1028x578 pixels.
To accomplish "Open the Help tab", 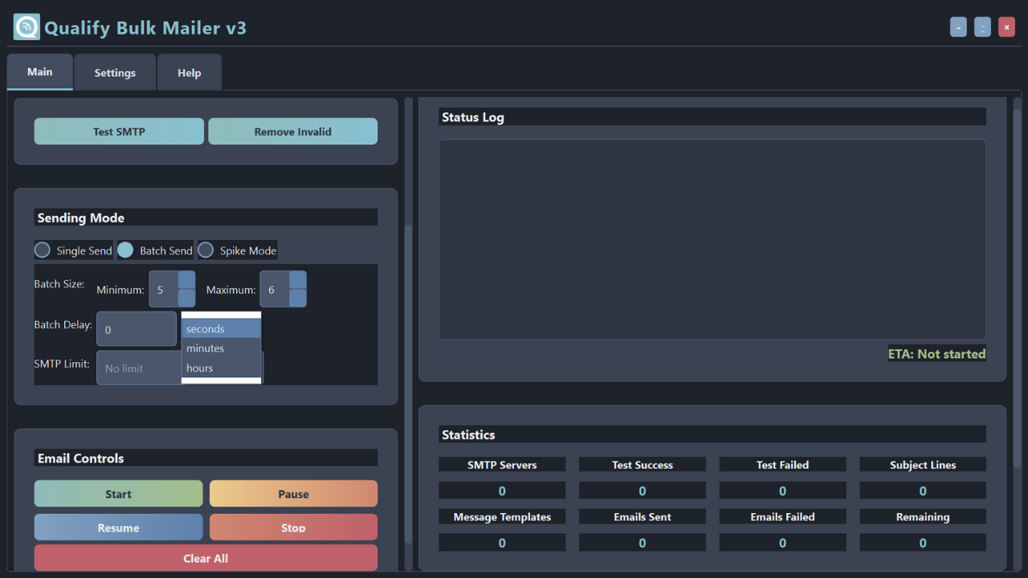I will pos(190,73).
